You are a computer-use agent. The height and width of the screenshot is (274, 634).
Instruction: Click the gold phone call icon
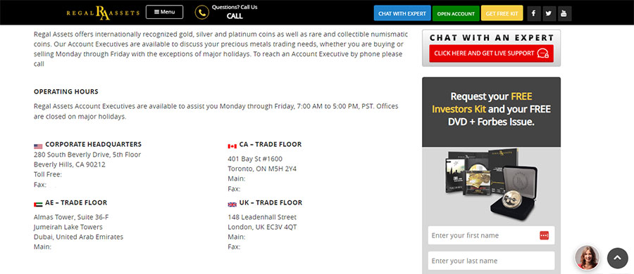pyautogui.click(x=201, y=13)
